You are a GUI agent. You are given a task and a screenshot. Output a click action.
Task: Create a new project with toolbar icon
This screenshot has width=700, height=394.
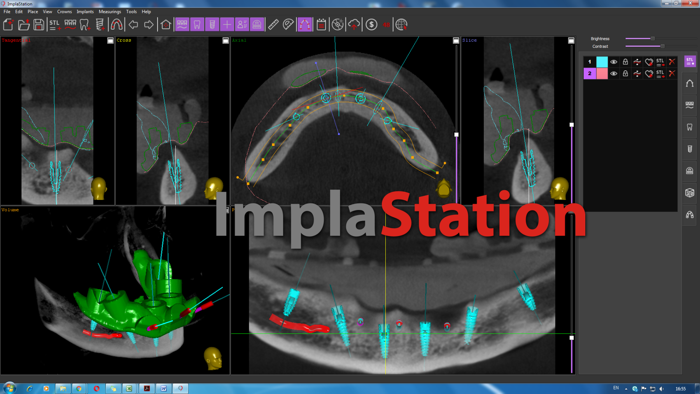(8, 25)
